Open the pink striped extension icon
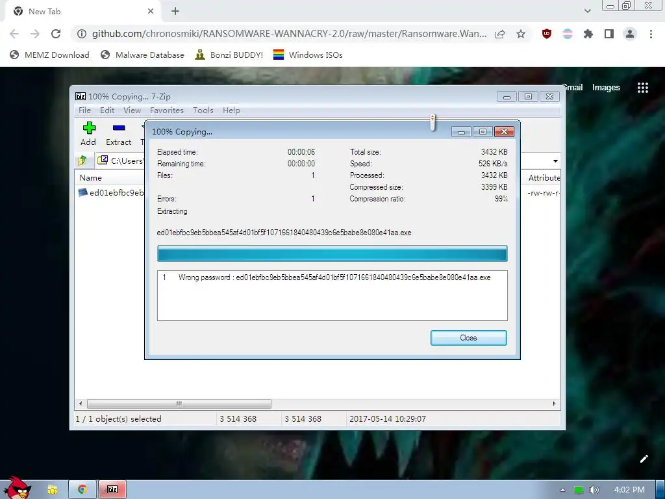This screenshot has height=499, width=665. (x=568, y=34)
